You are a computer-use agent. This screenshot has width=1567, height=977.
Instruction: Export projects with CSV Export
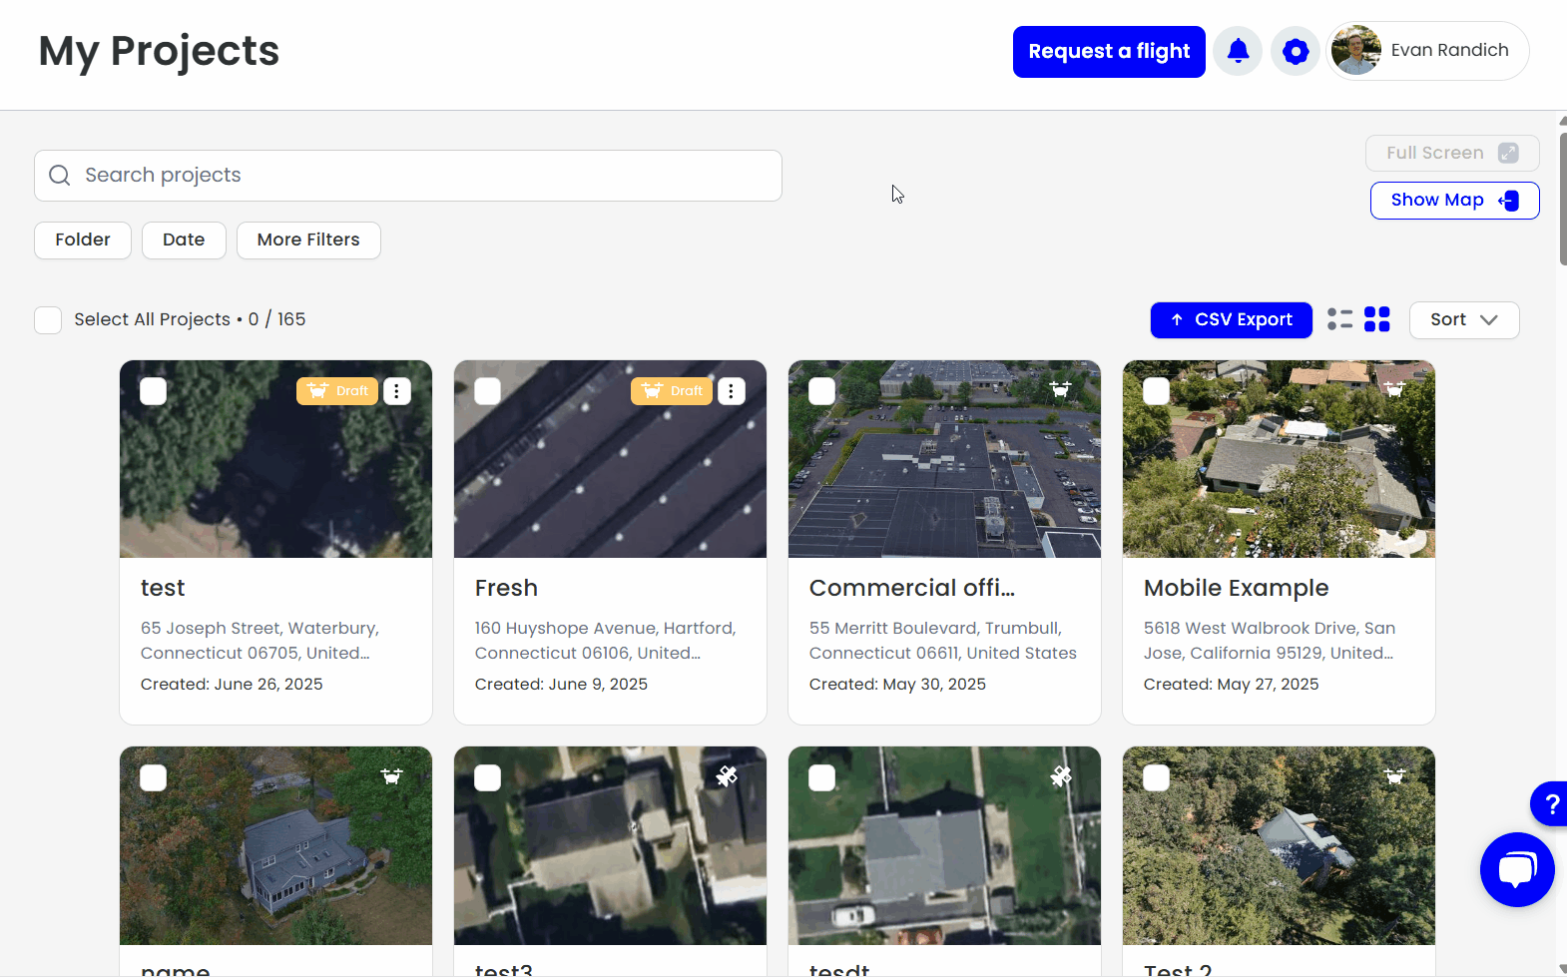pyautogui.click(x=1232, y=320)
